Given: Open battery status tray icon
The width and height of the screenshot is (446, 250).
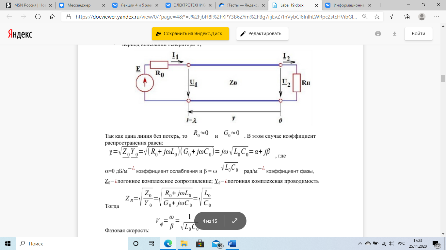Looking at the screenshot, I should pyautogui.click(x=376, y=243).
